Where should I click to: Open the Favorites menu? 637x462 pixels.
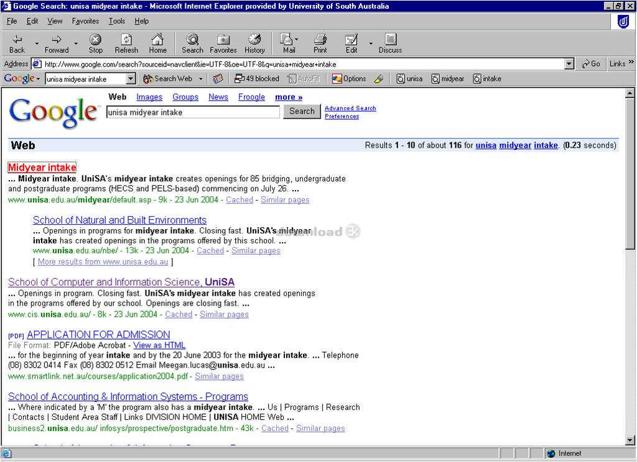coord(85,21)
